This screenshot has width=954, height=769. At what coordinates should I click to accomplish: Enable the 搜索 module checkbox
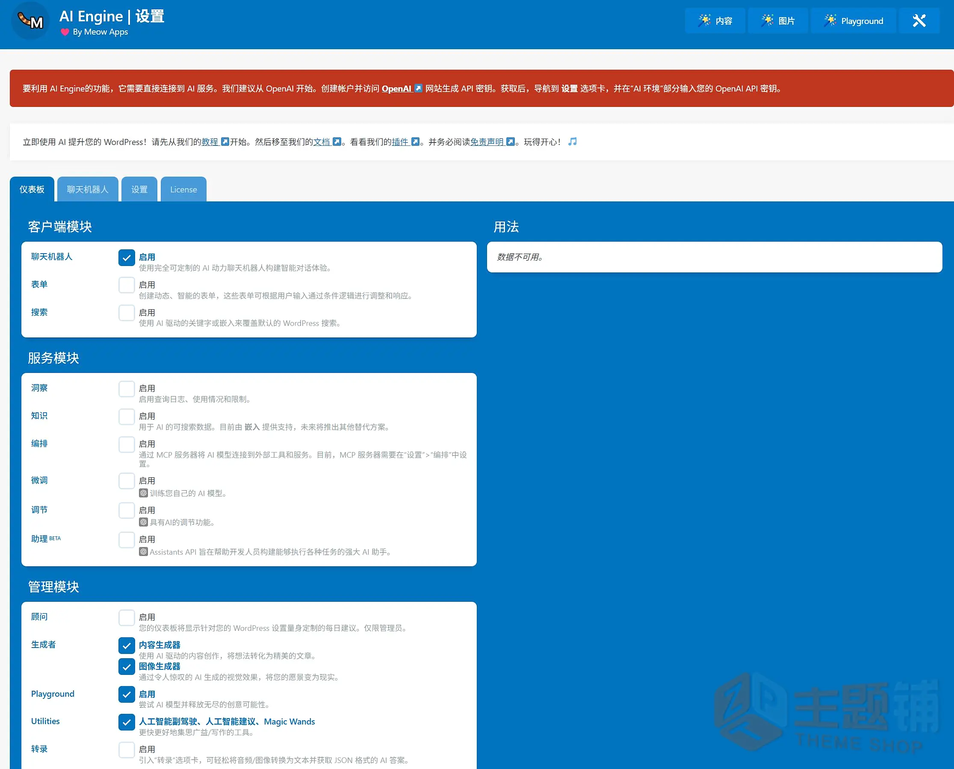(x=127, y=313)
